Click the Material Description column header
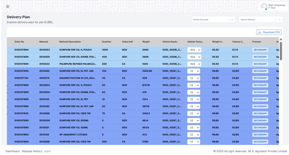 click(70, 42)
